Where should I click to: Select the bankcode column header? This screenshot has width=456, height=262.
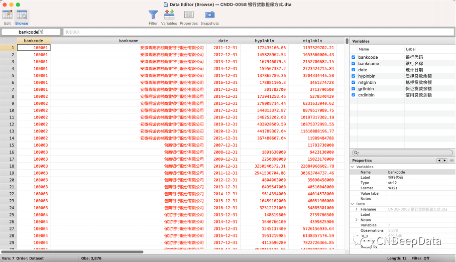coord(34,41)
